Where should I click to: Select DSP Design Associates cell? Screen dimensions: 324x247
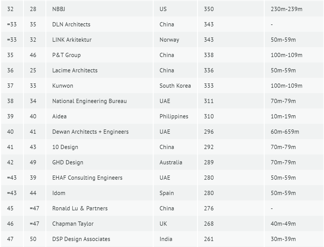(81, 239)
